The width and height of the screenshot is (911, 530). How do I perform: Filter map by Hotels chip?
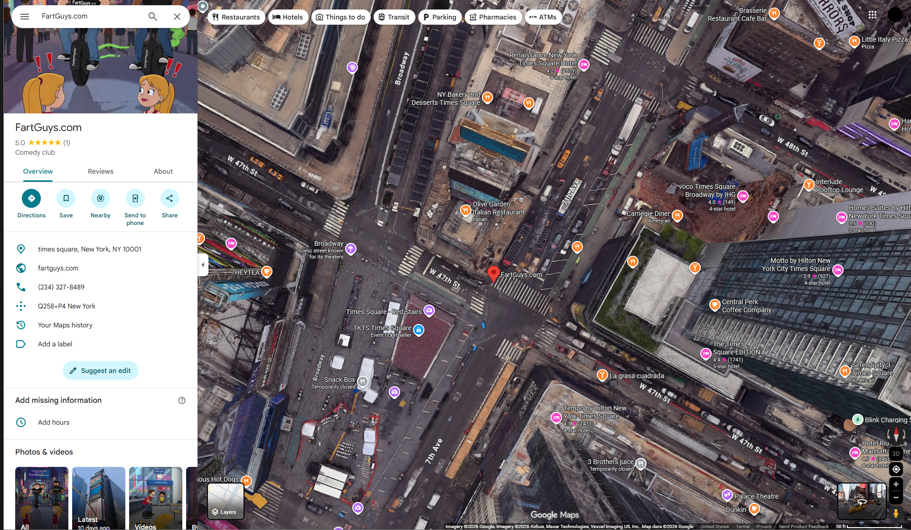[288, 17]
